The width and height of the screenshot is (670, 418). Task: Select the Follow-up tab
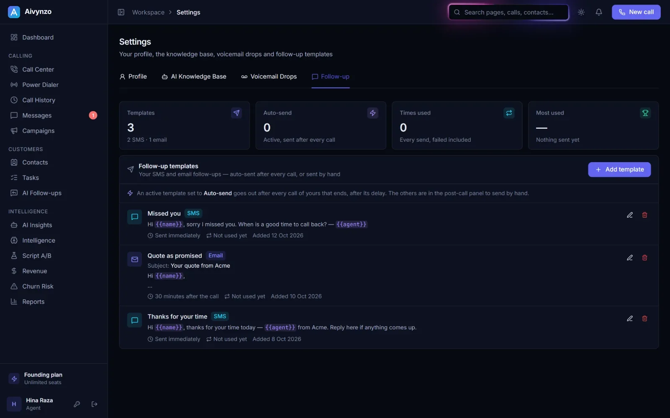pyautogui.click(x=330, y=76)
